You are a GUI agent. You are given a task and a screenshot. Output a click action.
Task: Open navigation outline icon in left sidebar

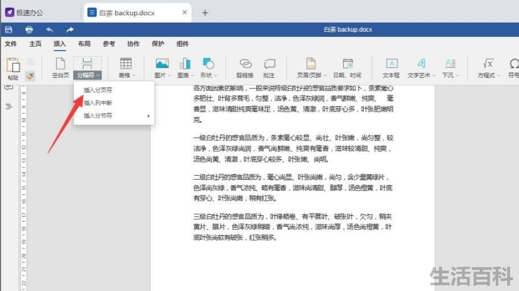coord(9,106)
